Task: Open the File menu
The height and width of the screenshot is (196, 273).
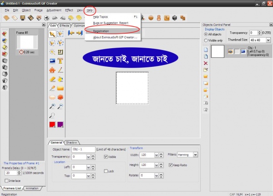Action: pyautogui.click(x=7, y=10)
